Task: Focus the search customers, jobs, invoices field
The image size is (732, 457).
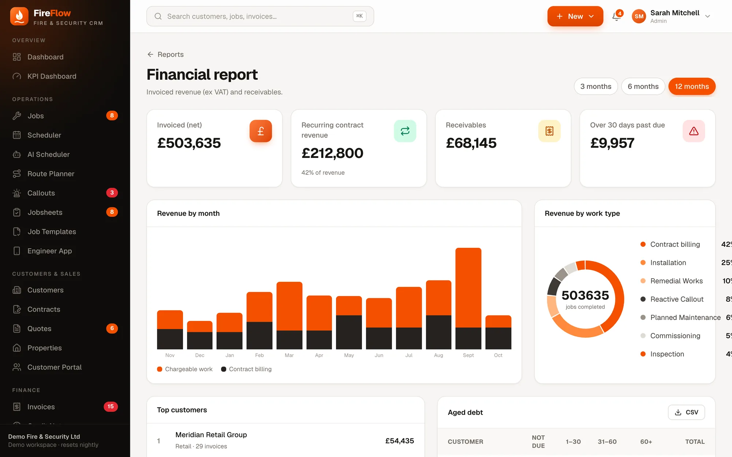Action: (260, 16)
